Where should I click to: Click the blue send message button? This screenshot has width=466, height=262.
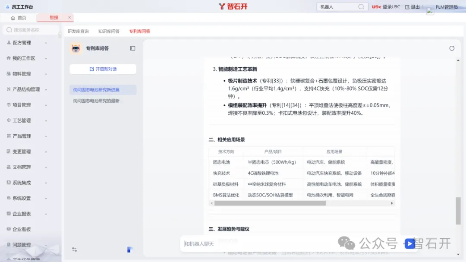[x=409, y=244]
